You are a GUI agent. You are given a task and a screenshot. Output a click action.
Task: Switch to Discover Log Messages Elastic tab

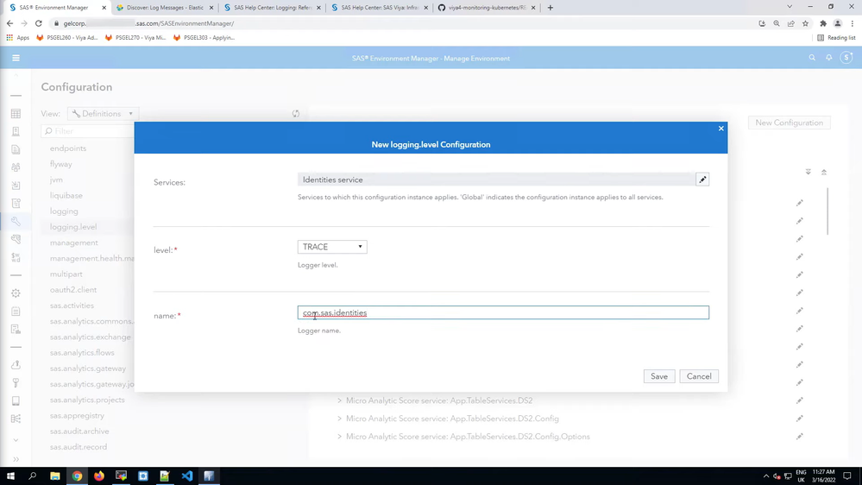tap(165, 8)
